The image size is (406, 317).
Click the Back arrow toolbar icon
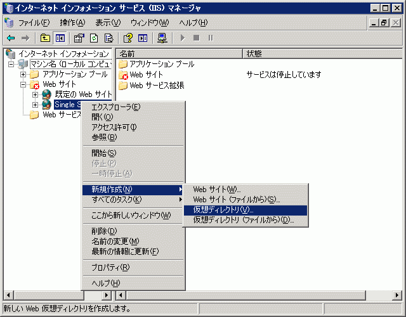[11, 38]
